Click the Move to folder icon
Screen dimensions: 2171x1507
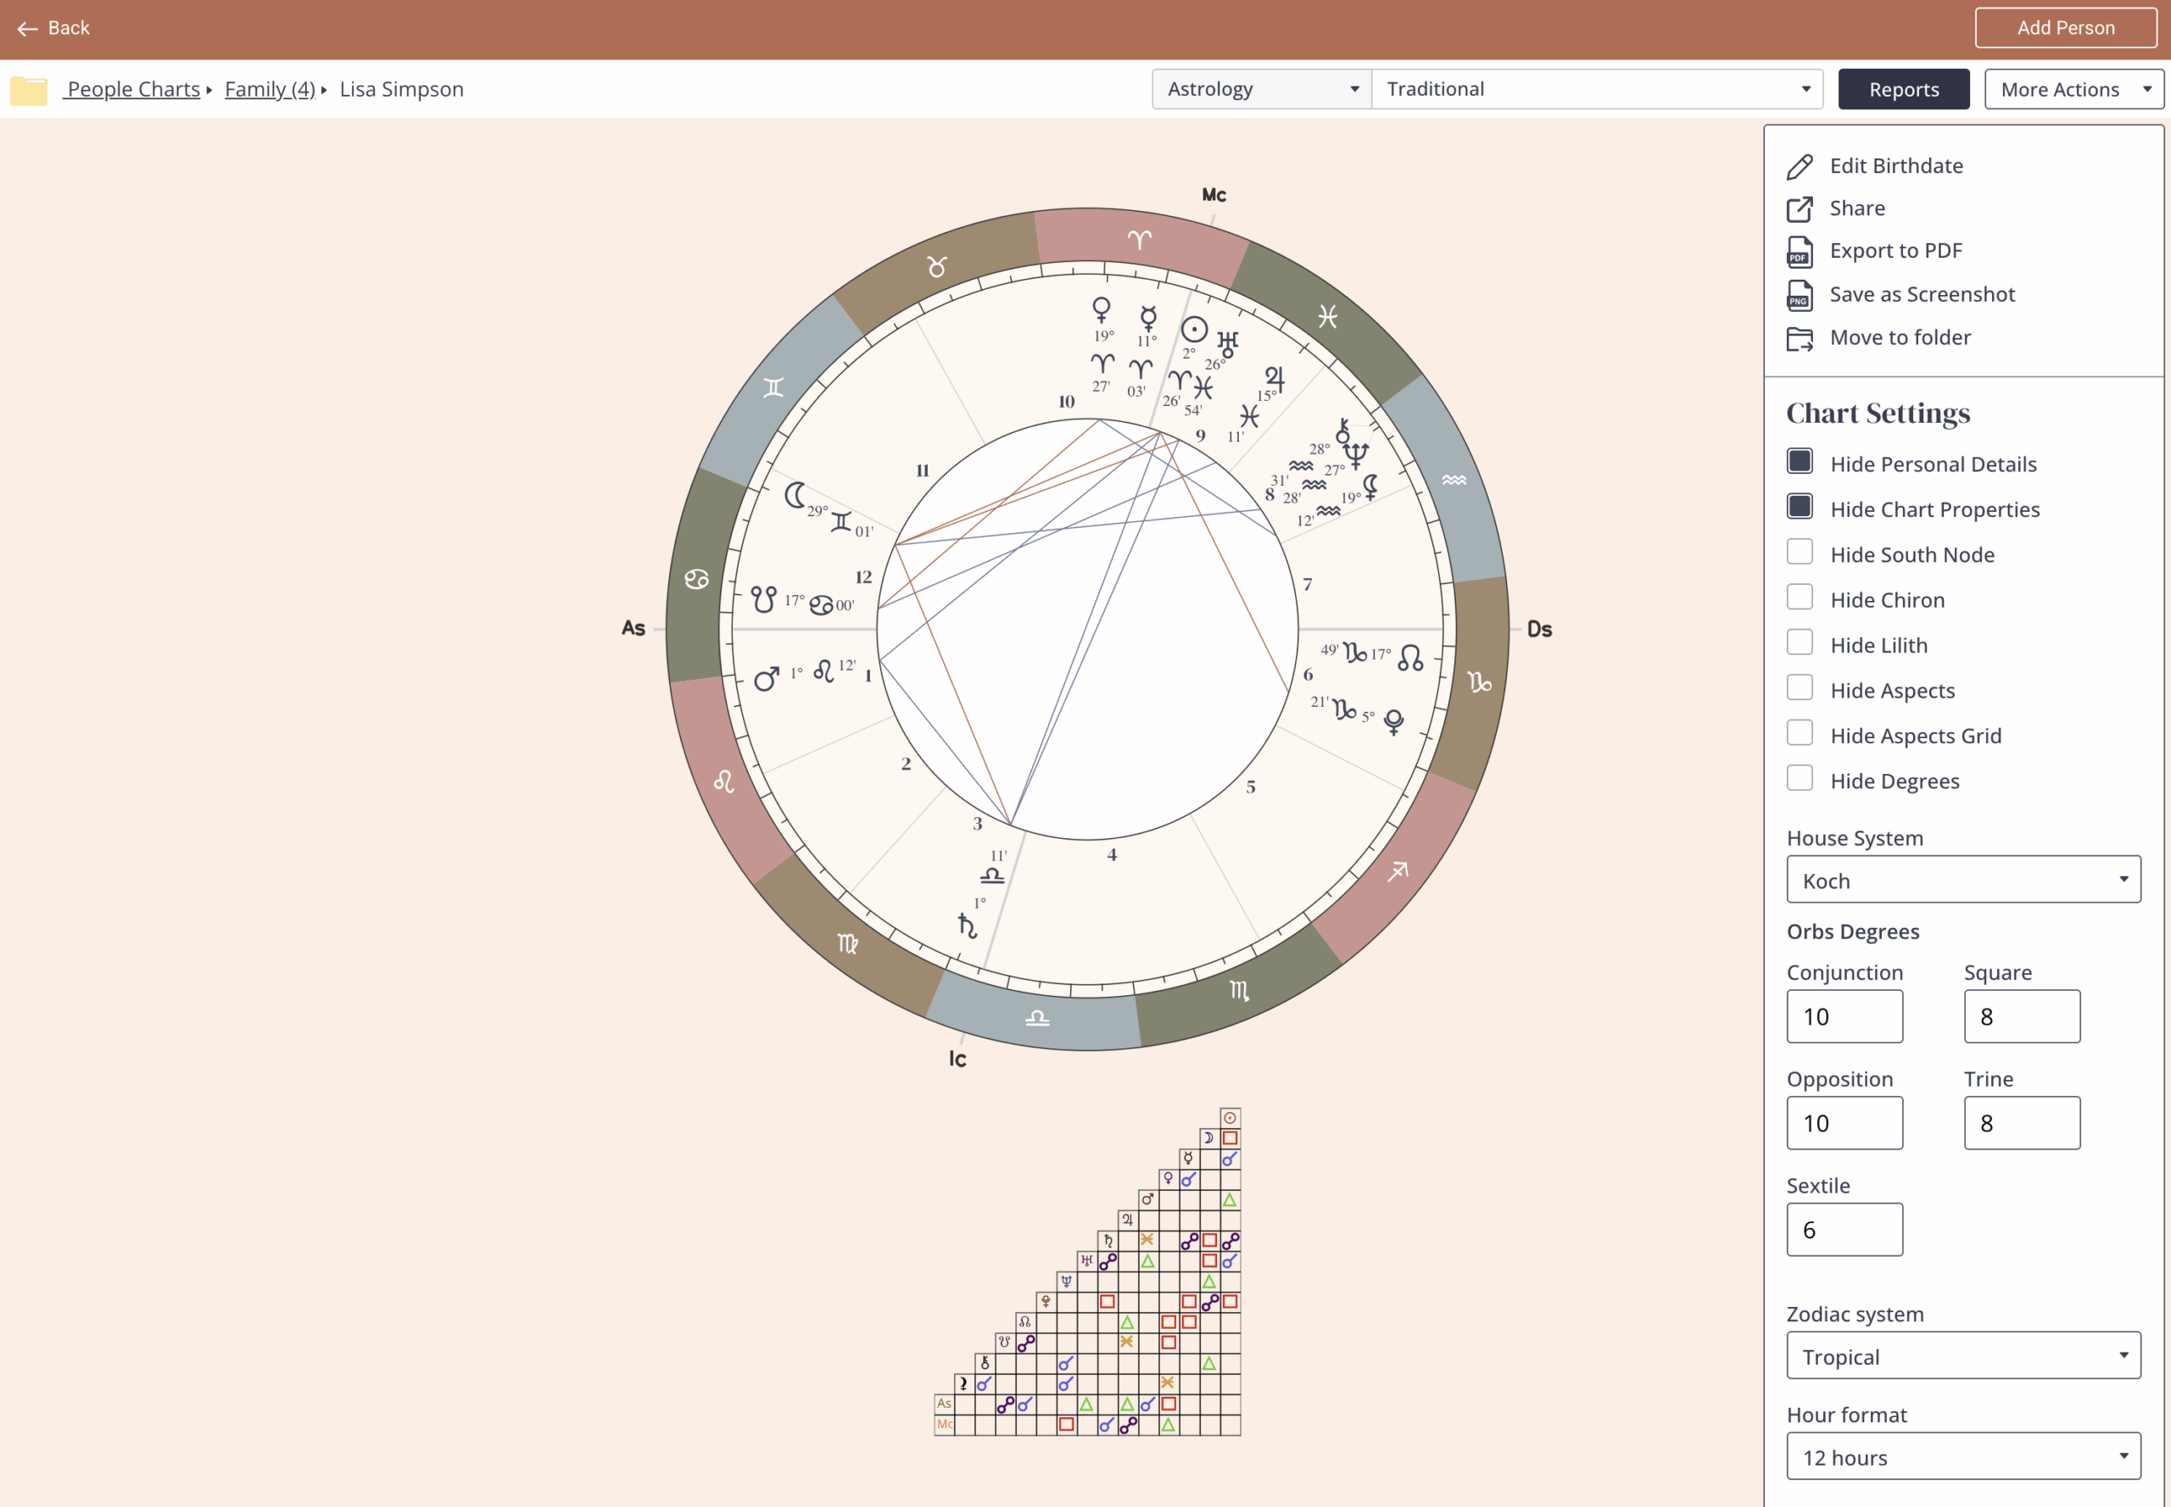[x=1799, y=338]
